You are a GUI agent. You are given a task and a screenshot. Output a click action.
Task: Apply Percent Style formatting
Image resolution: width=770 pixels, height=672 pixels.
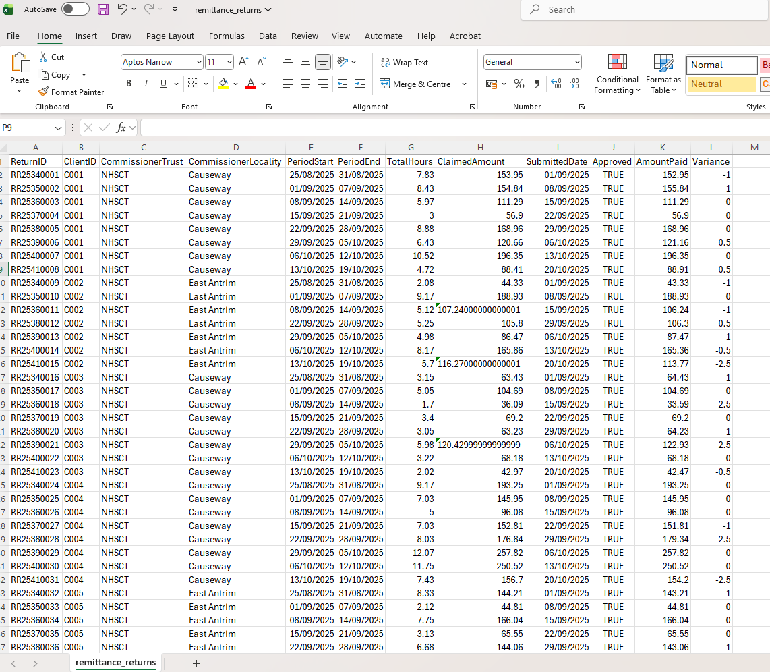pos(519,84)
